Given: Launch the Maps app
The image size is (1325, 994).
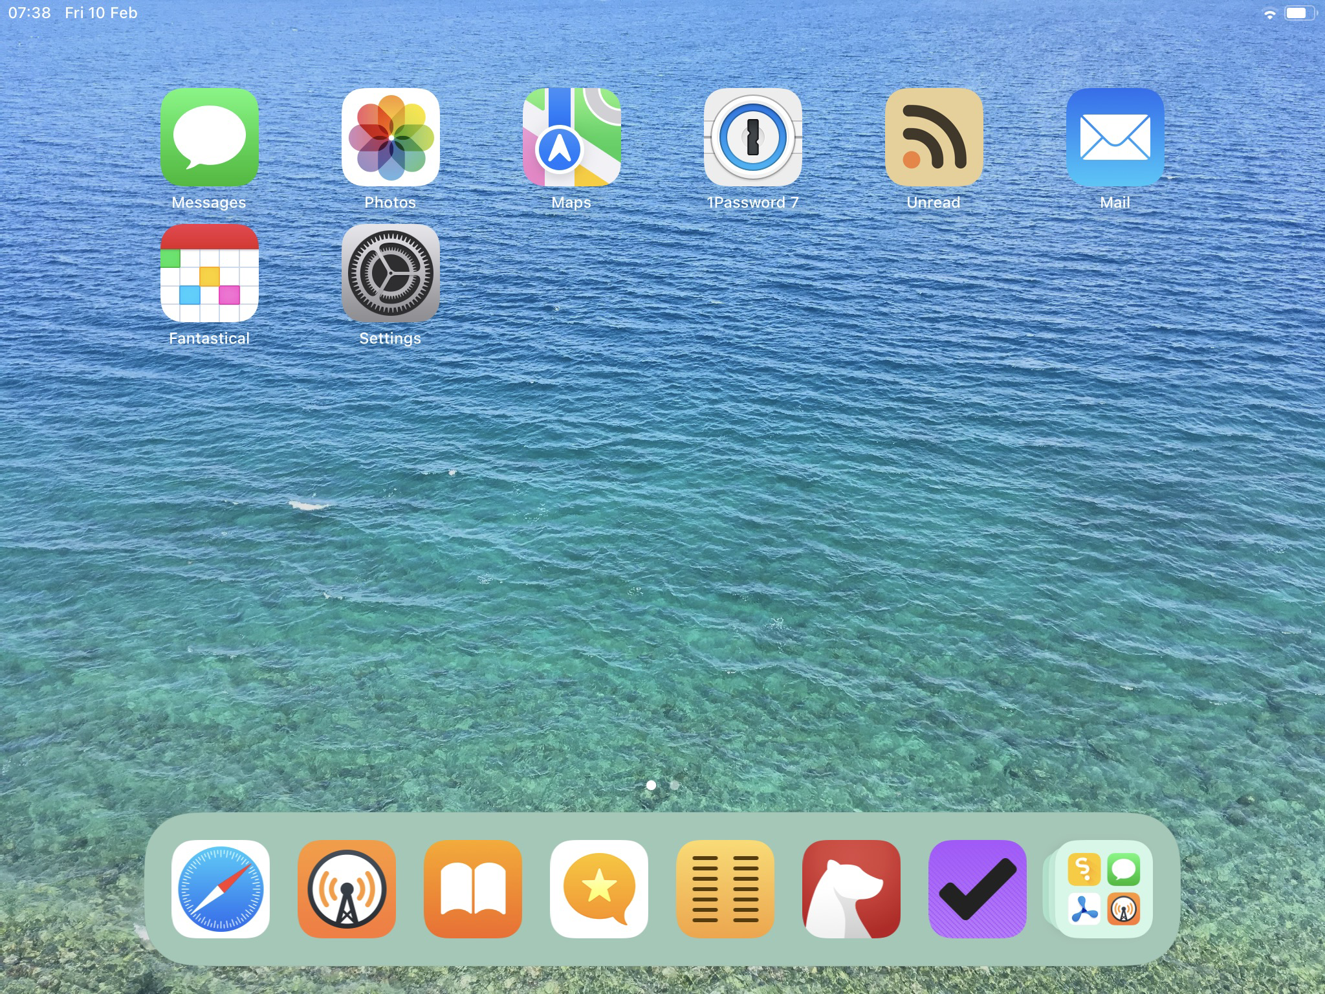Looking at the screenshot, I should 571,137.
